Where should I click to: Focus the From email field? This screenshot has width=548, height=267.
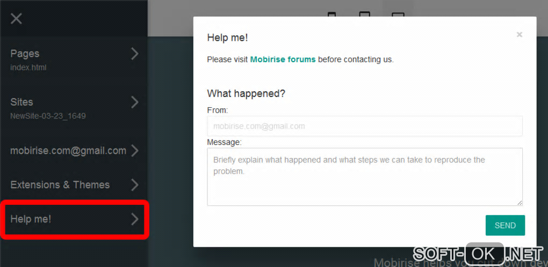coord(364,126)
